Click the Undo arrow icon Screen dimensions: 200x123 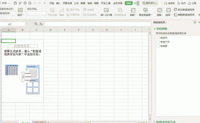click(x=35, y=3)
